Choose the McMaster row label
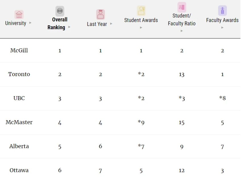The width and height of the screenshot is (241, 181). [x=19, y=122]
